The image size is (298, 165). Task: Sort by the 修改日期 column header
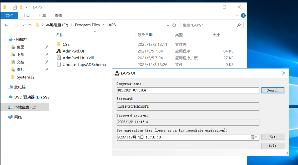(x=145, y=35)
